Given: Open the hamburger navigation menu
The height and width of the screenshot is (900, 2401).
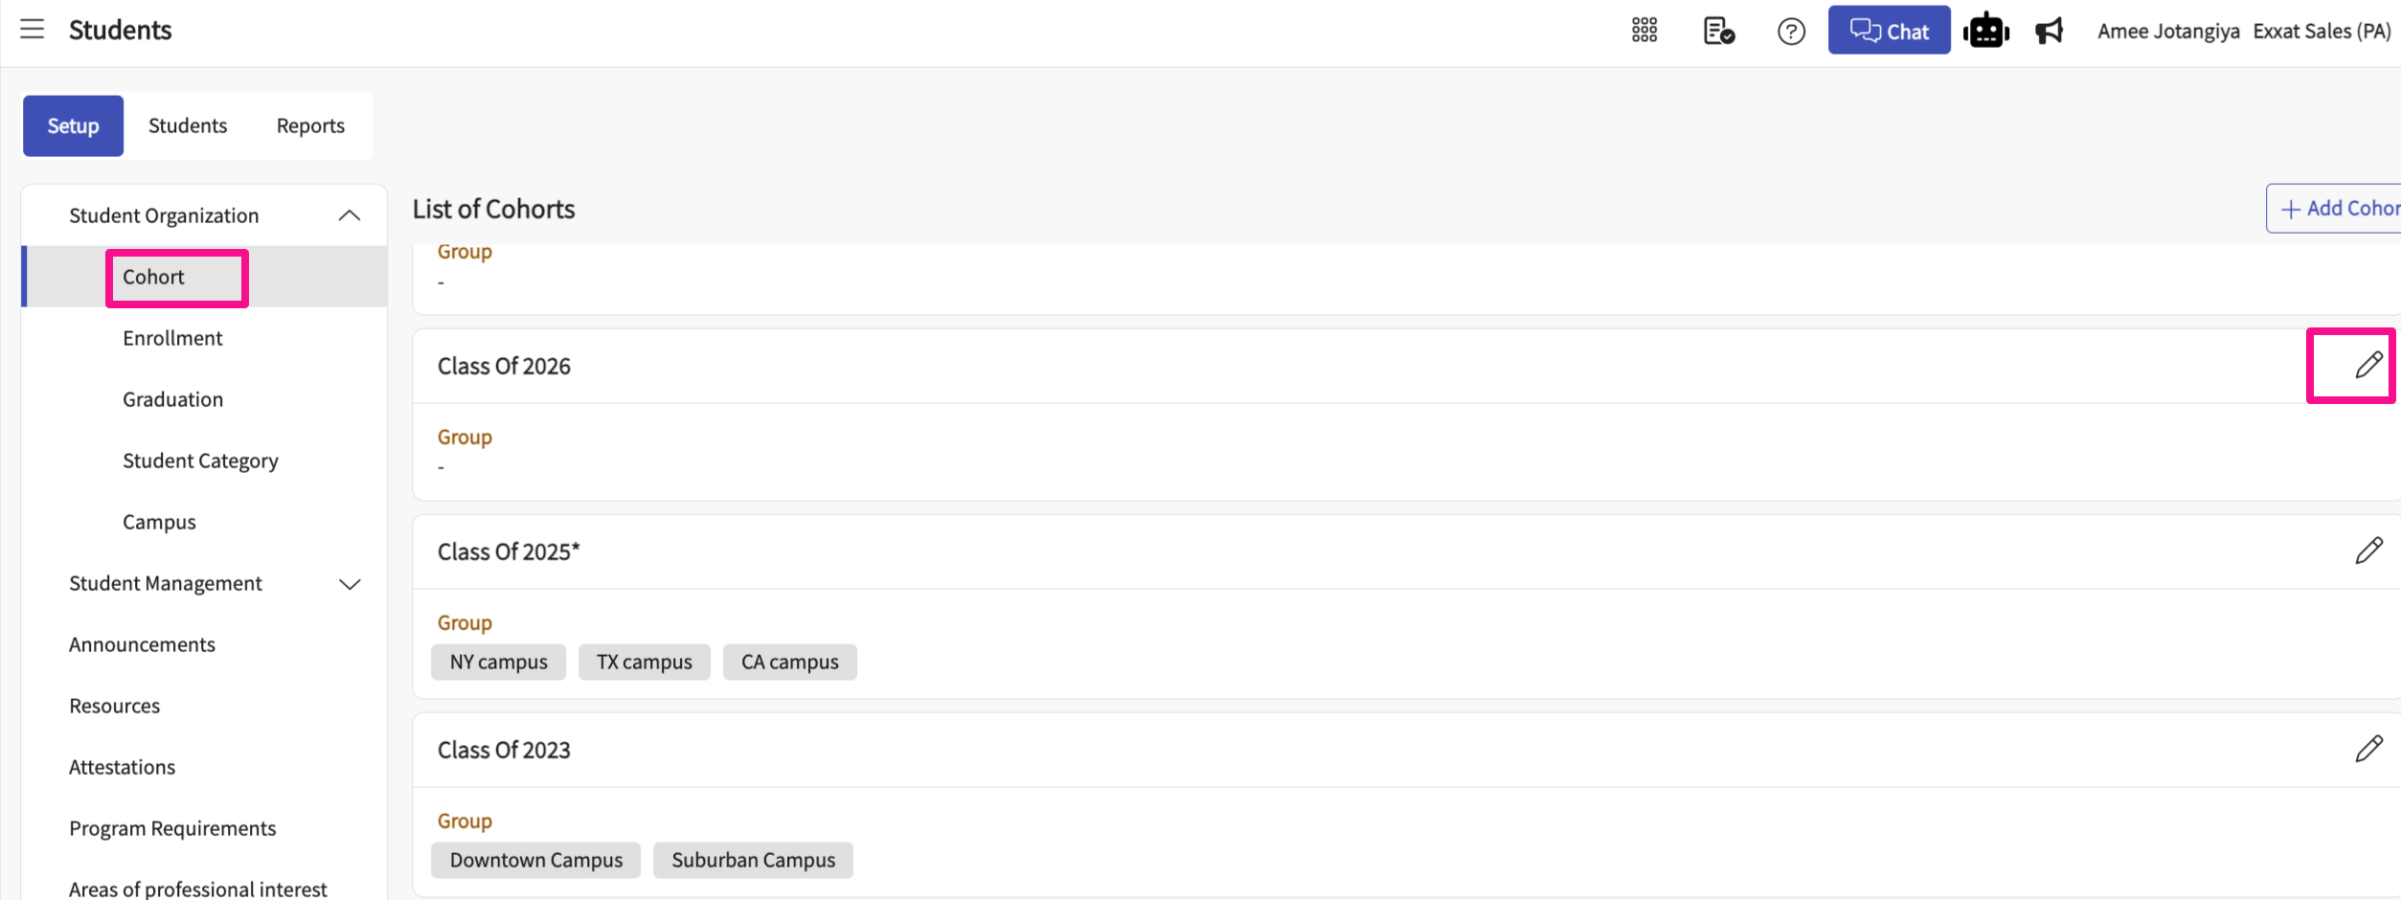Looking at the screenshot, I should click(33, 30).
